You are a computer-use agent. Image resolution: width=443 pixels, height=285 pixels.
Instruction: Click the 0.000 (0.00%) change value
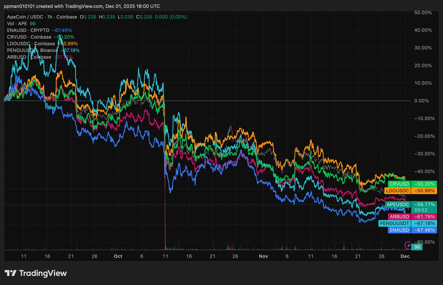(171, 17)
